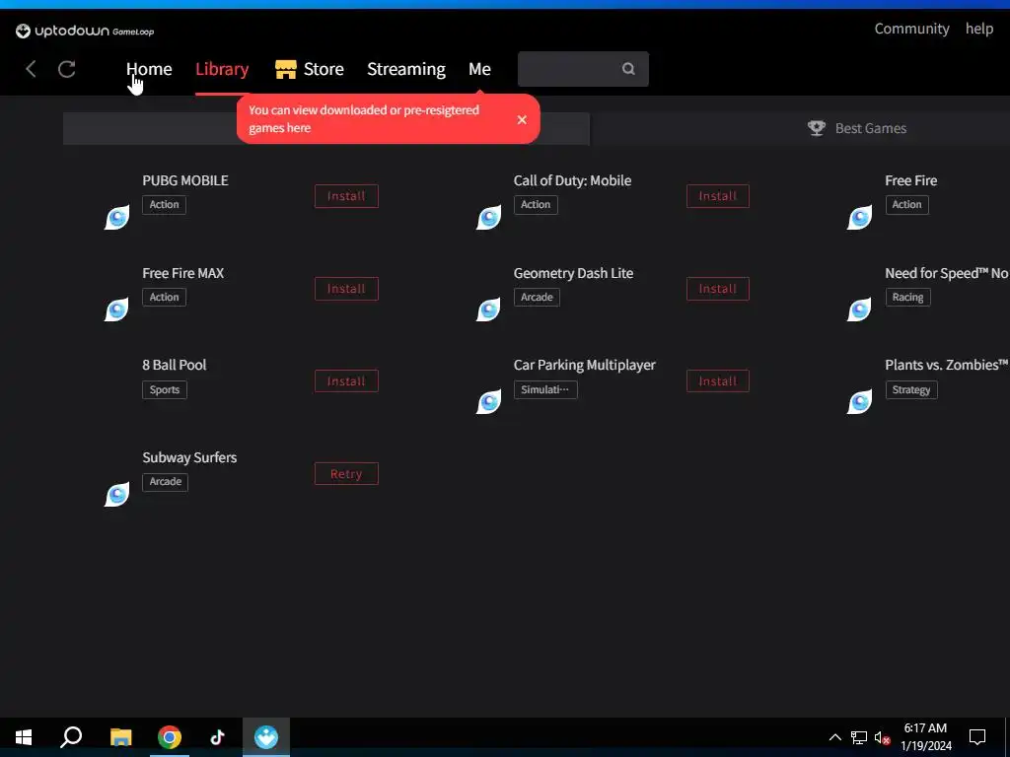The width and height of the screenshot is (1010, 757).
Task: Click the PUBG MOBILE game icon
Action: click(116, 218)
